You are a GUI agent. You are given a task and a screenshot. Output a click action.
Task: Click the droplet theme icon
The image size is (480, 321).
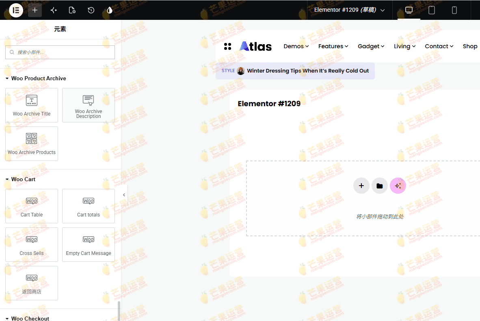[110, 10]
